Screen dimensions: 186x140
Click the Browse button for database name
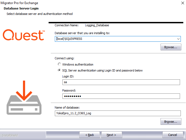point(171,122)
